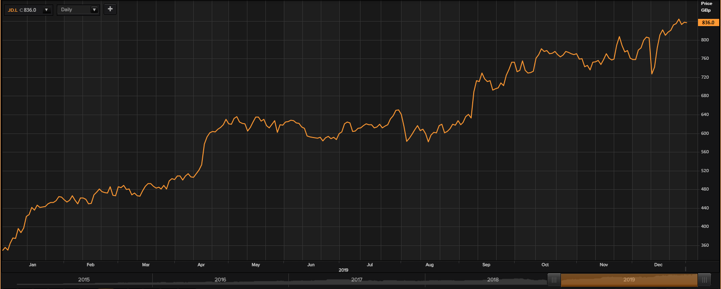Viewport: 721px width, 289px height.
Task: Click the 360 price axis value
Action: click(705, 245)
